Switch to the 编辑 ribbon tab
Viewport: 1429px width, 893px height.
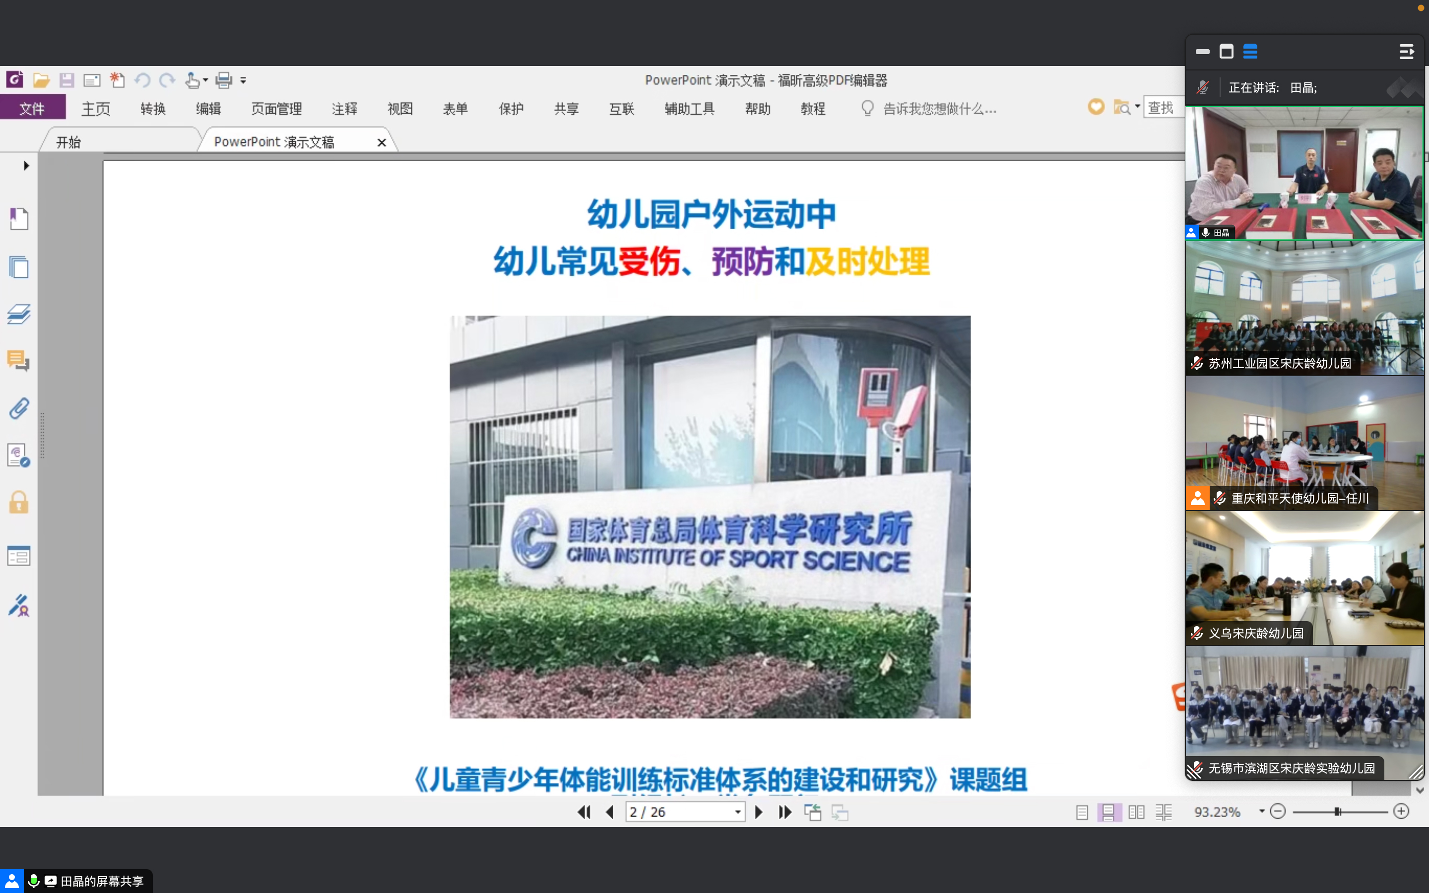(x=208, y=109)
